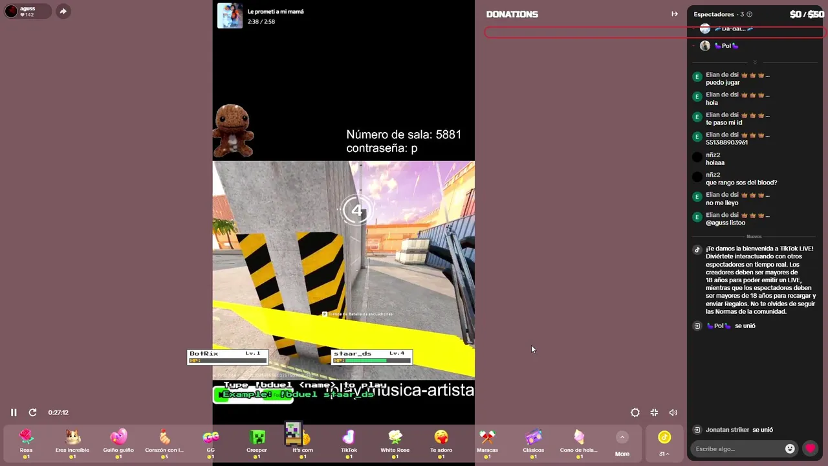Send the GG gift

pos(210,443)
